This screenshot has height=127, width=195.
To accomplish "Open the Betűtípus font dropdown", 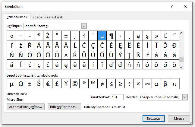I will click(x=84, y=26).
